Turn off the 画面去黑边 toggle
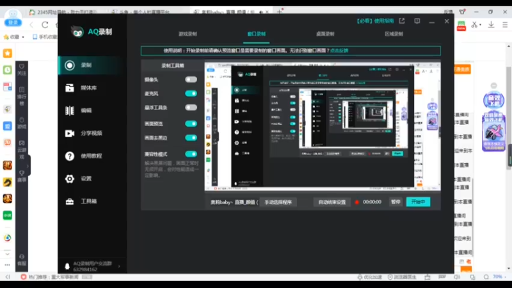Image resolution: width=512 pixels, height=288 pixels. click(x=191, y=138)
